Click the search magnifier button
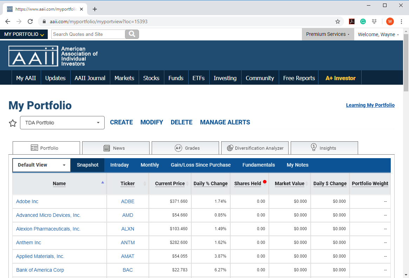The image size is (409, 278). click(132, 34)
